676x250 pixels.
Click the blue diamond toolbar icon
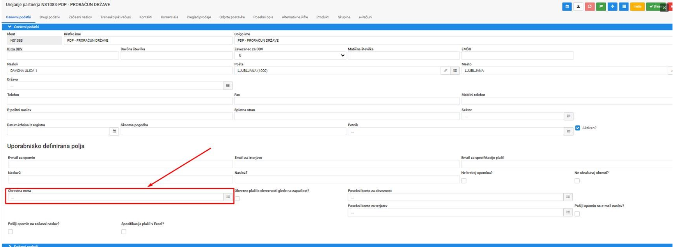pyautogui.click(x=612, y=6)
